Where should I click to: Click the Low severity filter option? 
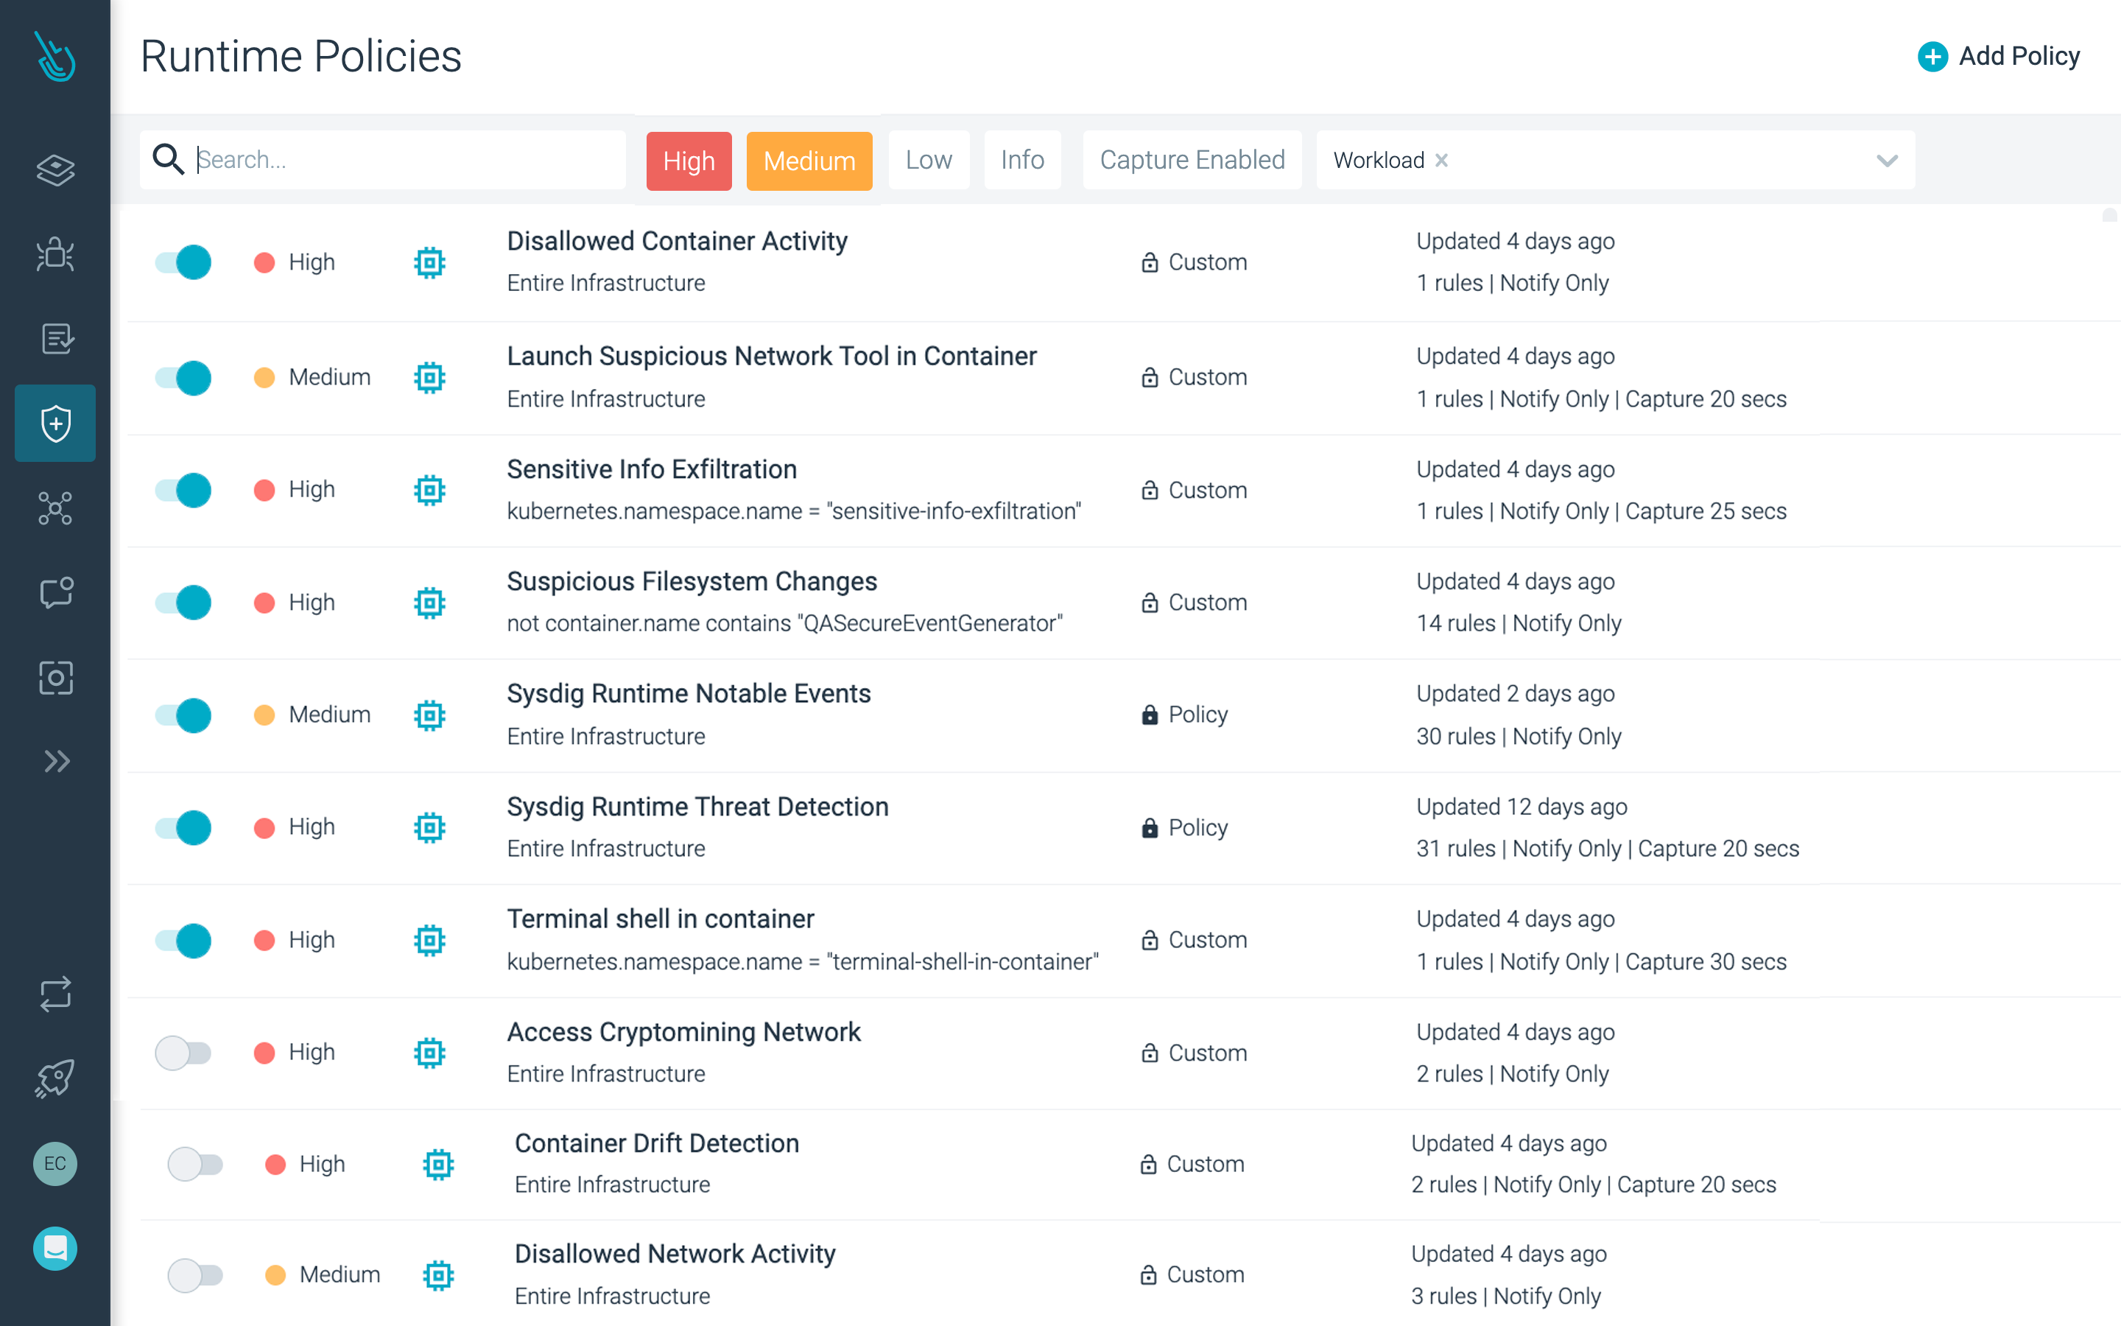(929, 159)
